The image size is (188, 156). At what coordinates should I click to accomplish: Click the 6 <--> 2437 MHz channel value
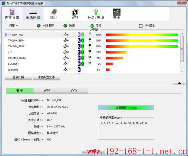tap(56, 127)
